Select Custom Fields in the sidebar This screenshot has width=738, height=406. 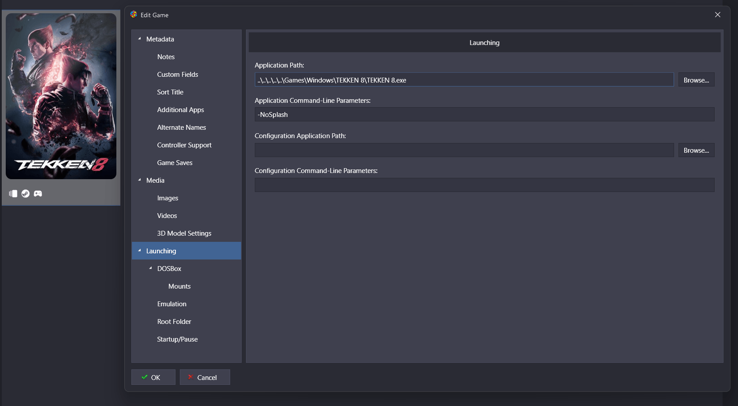178,75
